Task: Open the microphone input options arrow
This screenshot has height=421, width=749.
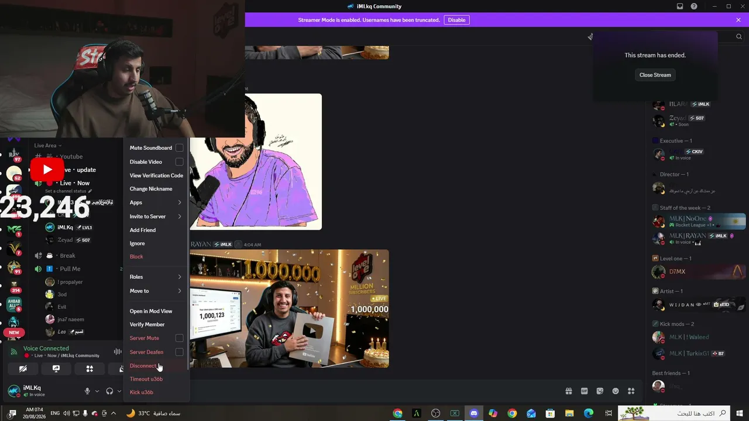Action: click(x=97, y=391)
